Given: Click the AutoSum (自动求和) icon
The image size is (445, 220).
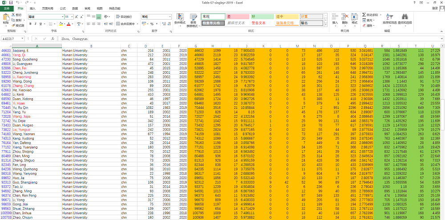Looking at the screenshot, I should pyautogui.click(x=364, y=15).
